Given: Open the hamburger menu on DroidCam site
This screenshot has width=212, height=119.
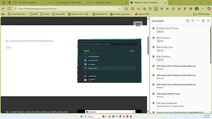Looking at the screenshot, I should 138,24.
